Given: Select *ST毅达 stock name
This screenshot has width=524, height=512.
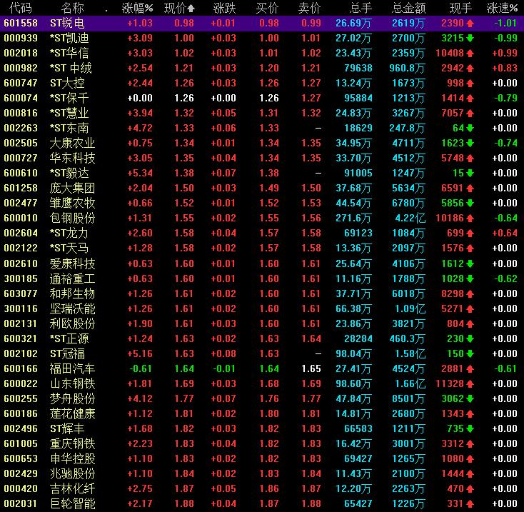Looking at the screenshot, I should click(69, 173).
